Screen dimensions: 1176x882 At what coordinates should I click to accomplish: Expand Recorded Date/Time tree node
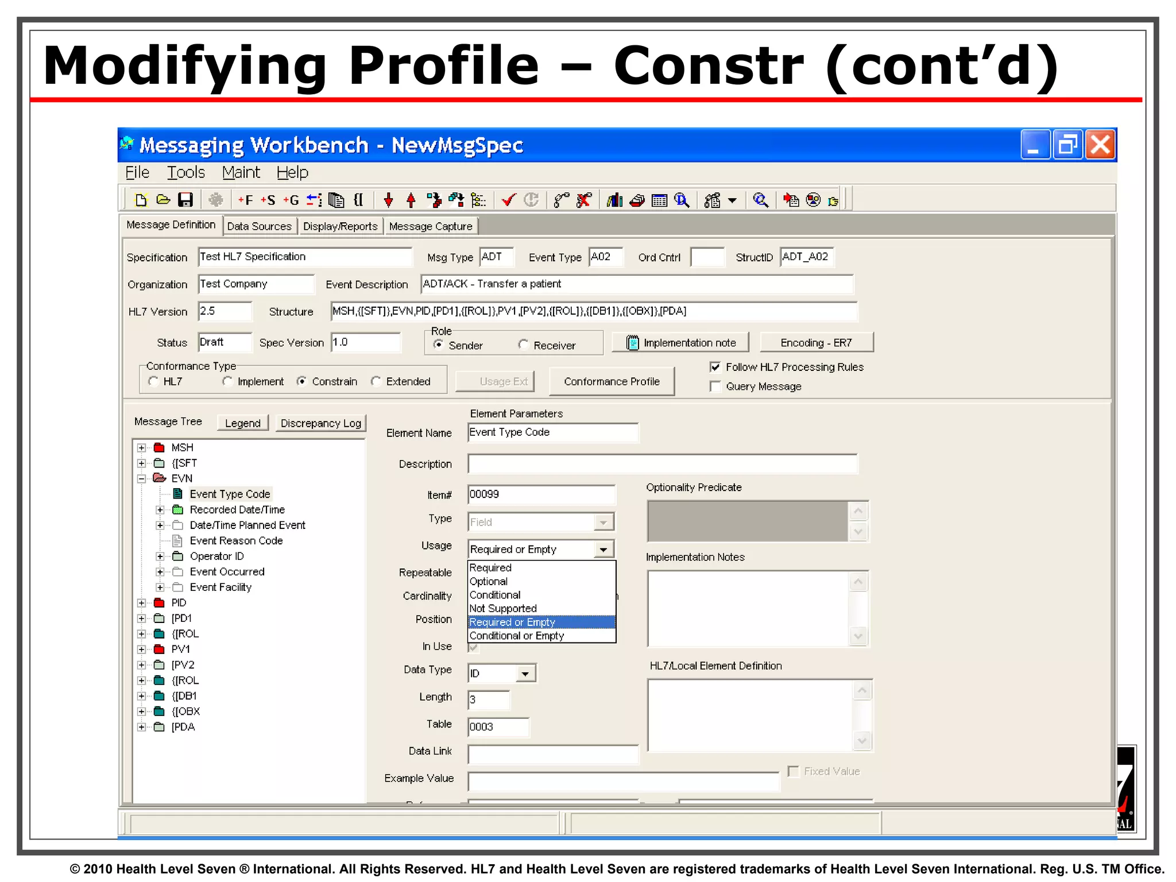[160, 509]
